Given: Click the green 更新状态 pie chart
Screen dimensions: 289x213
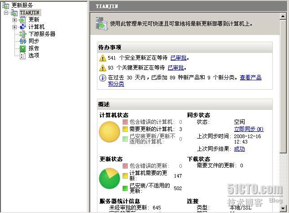Looking at the screenshot, I should point(109,178).
